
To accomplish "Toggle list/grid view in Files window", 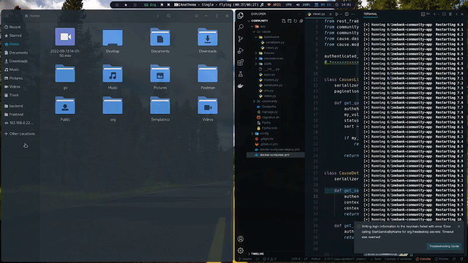I will click(x=197, y=16).
